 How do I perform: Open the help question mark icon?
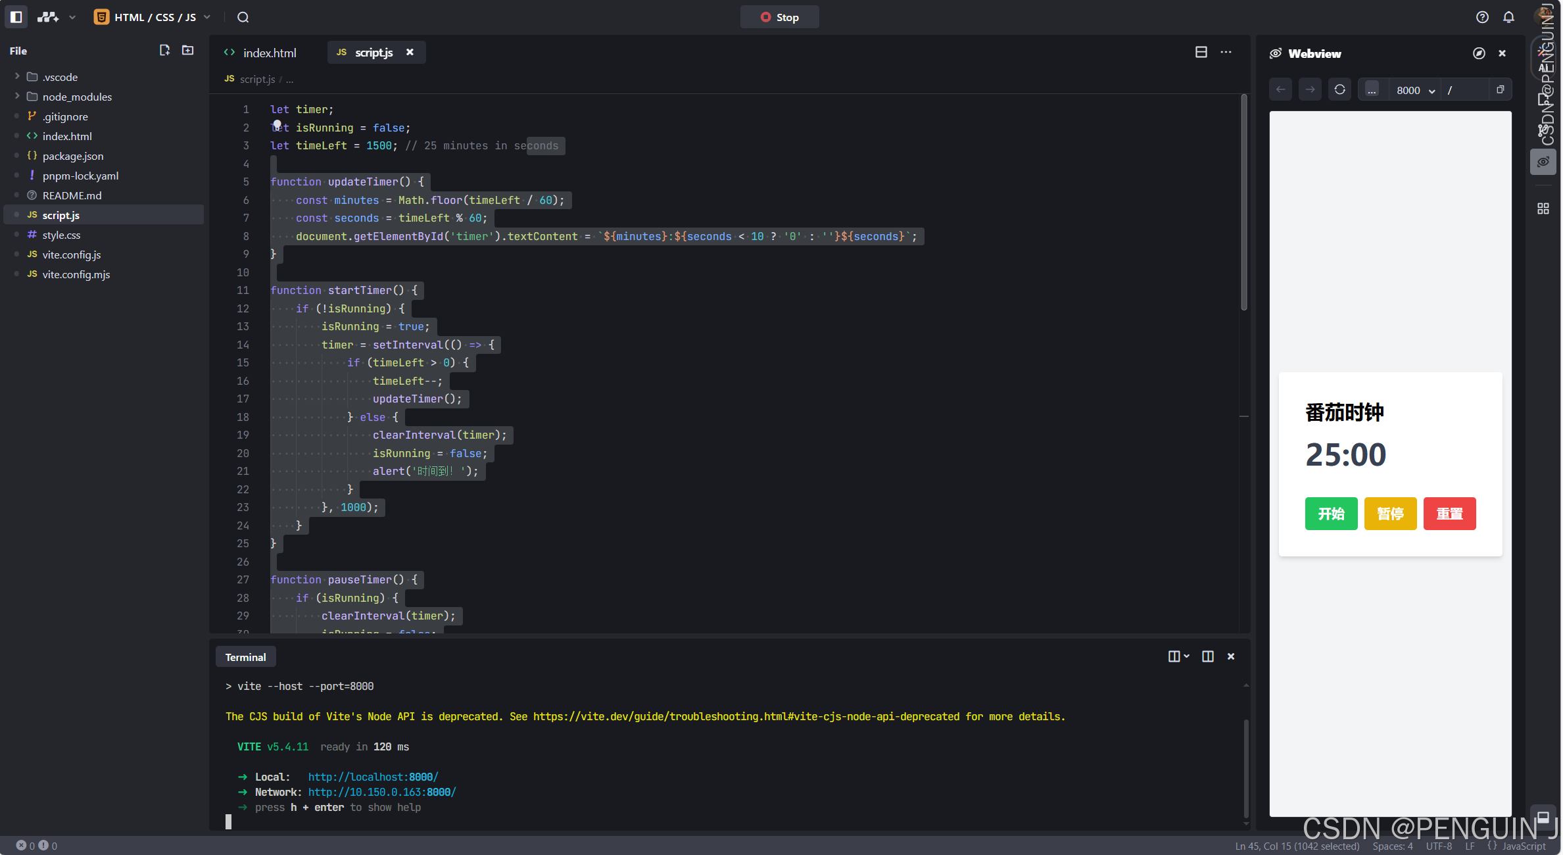point(1482,17)
